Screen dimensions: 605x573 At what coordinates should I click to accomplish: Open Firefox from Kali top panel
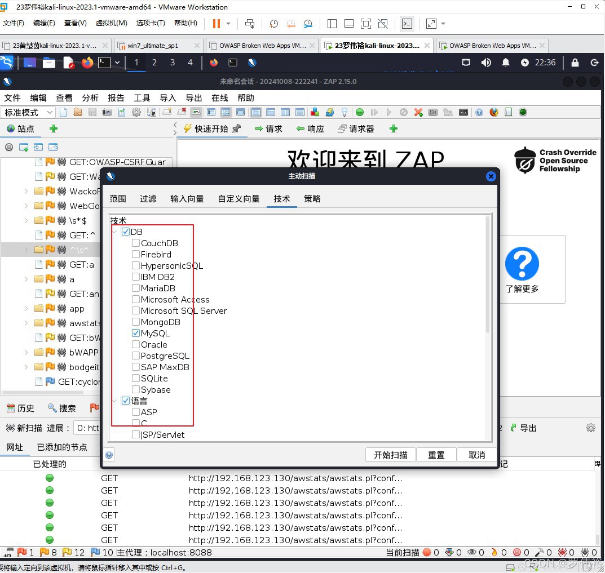pos(87,63)
